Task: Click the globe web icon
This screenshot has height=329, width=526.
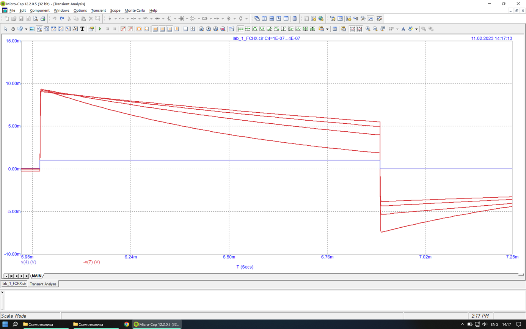Action: point(321,19)
